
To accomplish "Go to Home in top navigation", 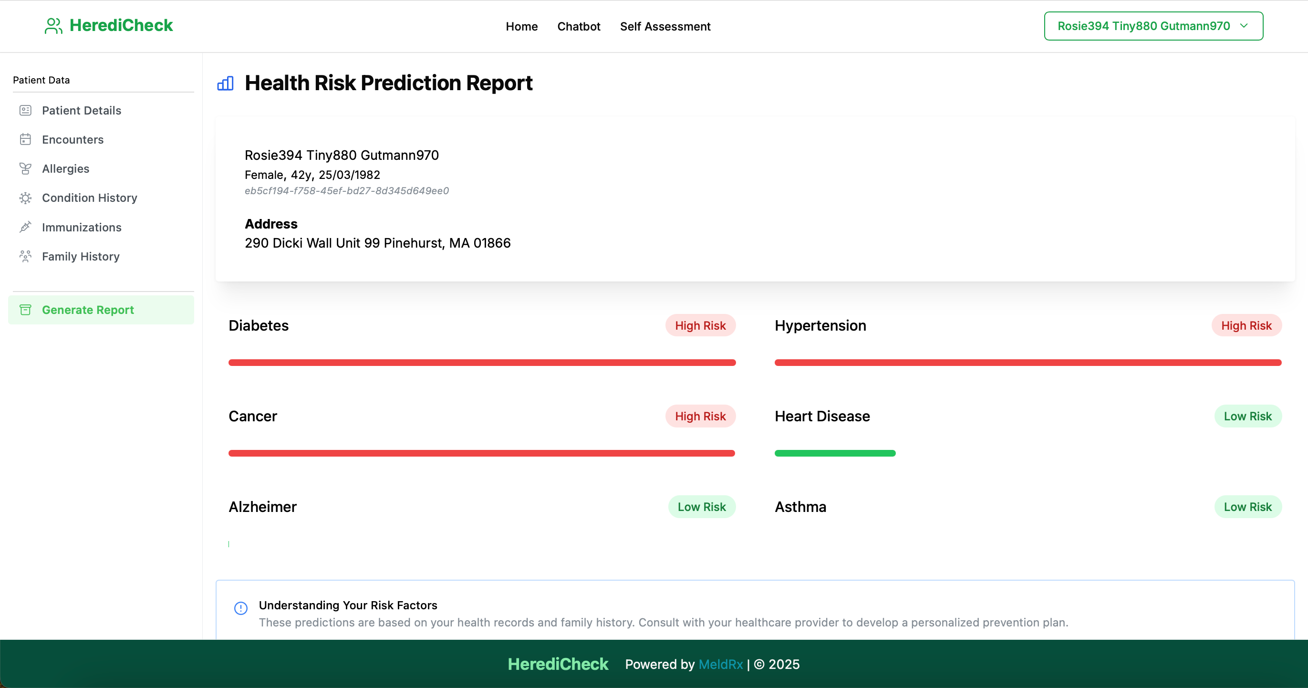I will [x=521, y=26].
